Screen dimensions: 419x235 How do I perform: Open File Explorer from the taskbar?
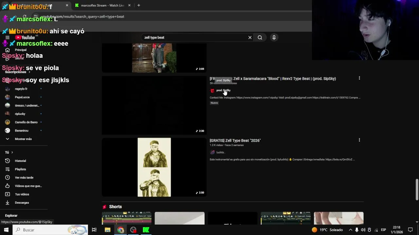pos(107,230)
